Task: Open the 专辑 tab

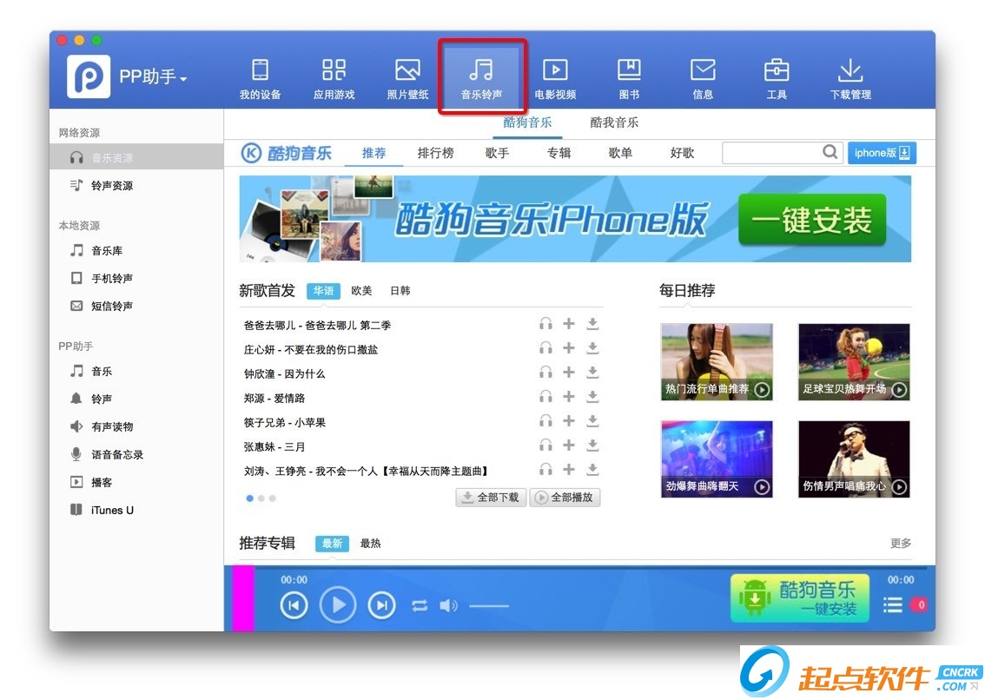Action: 559,153
